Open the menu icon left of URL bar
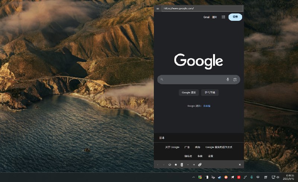298x182 pixels. (x=158, y=9)
